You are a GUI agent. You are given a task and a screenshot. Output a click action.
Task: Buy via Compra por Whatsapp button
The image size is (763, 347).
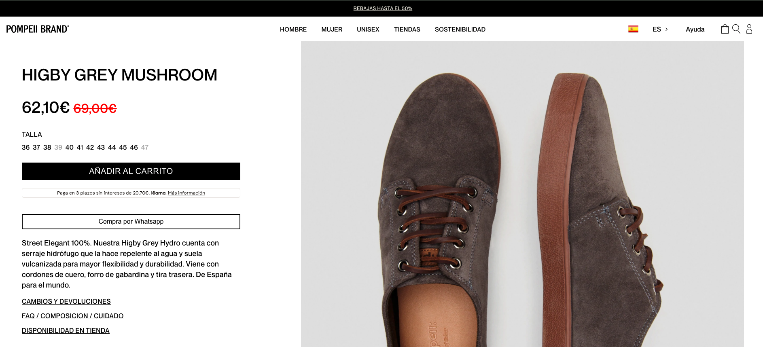click(131, 222)
